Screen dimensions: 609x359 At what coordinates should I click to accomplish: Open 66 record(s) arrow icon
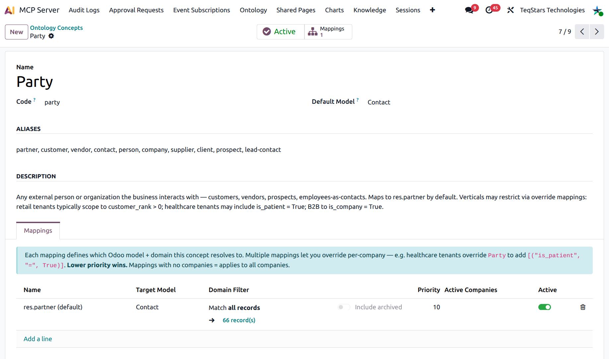coord(212,320)
